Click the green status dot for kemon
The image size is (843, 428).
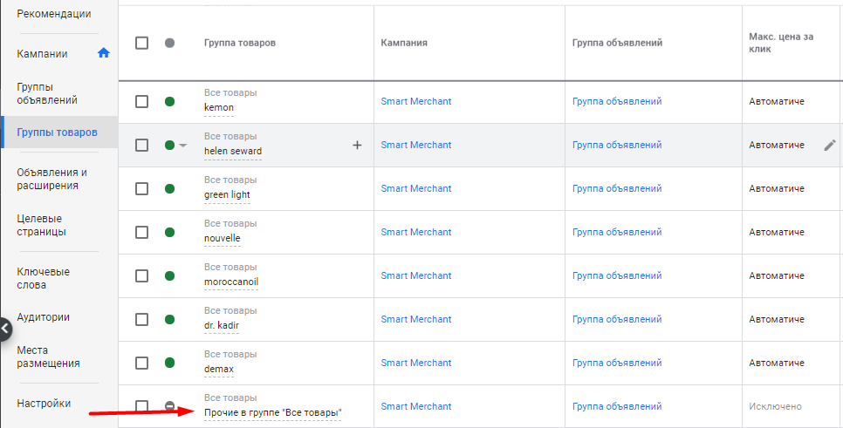point(169,102)
